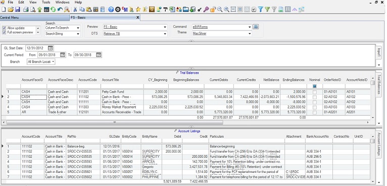Click the filter cell under AccountCode in Trial Balances

tap(89, 86)
